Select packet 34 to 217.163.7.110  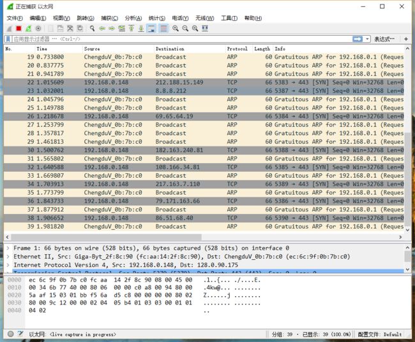point(204,184)
